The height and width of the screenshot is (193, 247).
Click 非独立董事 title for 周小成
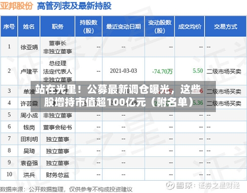point(57,116)
